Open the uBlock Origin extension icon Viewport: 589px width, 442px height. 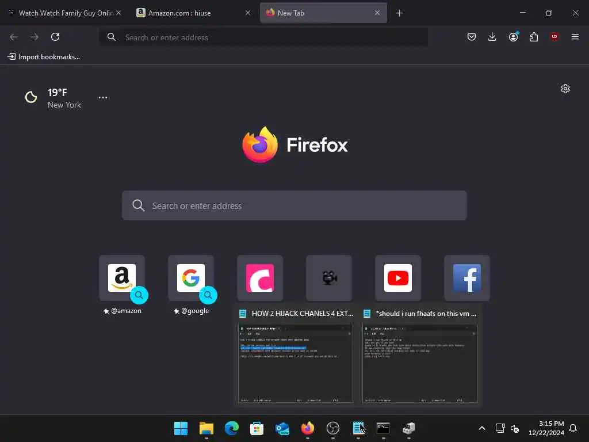[x=554, y=37]
